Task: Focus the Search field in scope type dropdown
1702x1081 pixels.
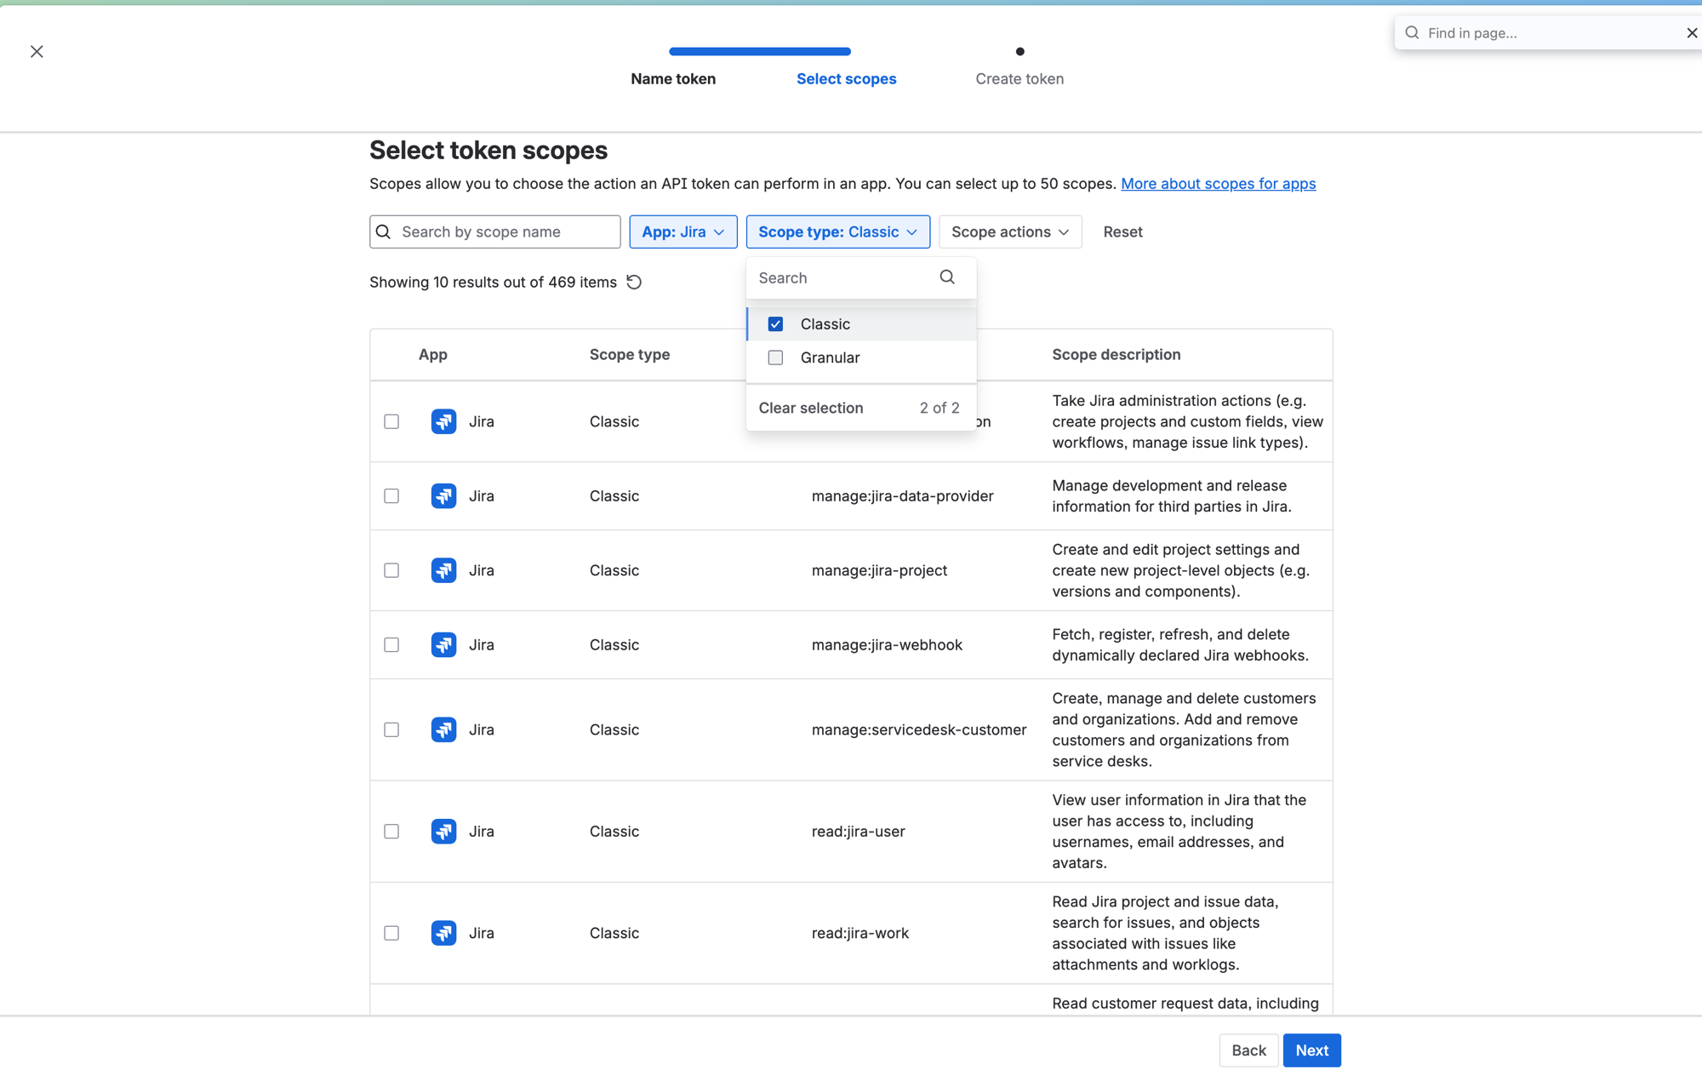Action: (x=861, y=277)
